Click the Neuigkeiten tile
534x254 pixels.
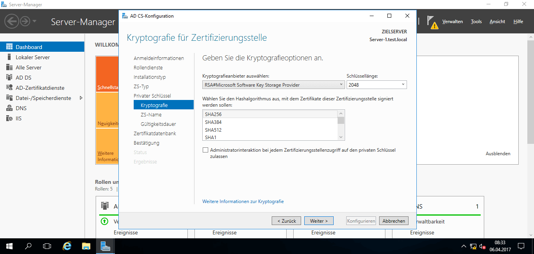(x=107, y=110)
